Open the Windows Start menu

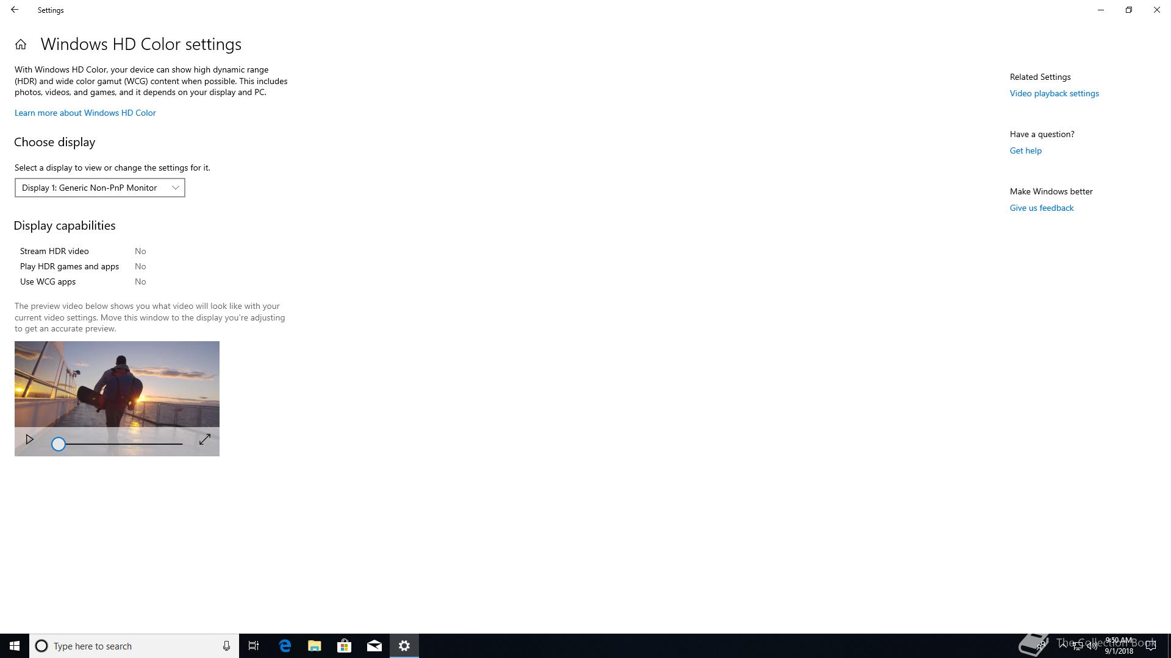[x=15, y=646]
